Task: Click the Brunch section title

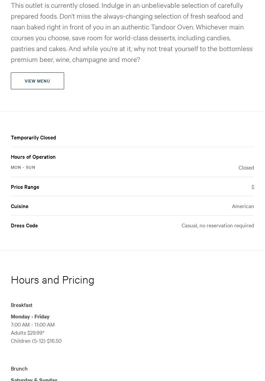Action: pyautogui.click(x=19, y=368)
